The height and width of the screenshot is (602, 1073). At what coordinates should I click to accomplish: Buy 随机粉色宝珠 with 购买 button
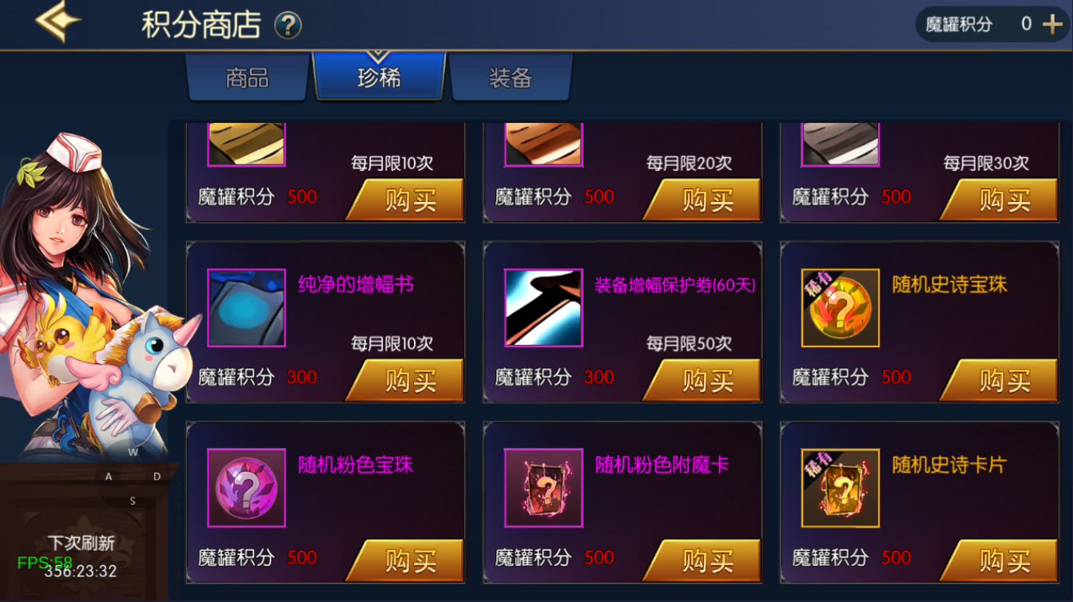pyautogui.click(x=405, y=560)
